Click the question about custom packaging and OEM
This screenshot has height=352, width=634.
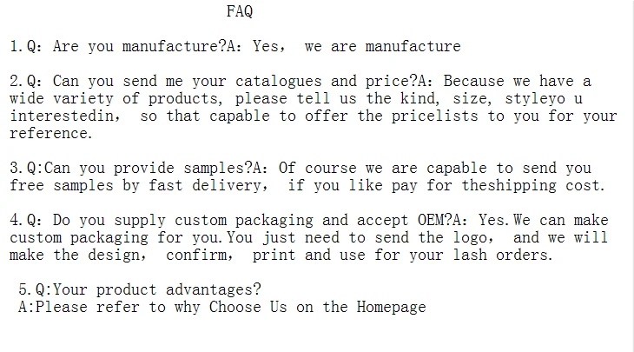point(217,220)
